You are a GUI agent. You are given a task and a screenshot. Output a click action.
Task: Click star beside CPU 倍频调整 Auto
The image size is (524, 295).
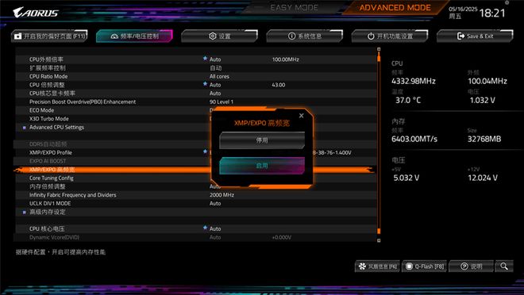pos(205,84)
